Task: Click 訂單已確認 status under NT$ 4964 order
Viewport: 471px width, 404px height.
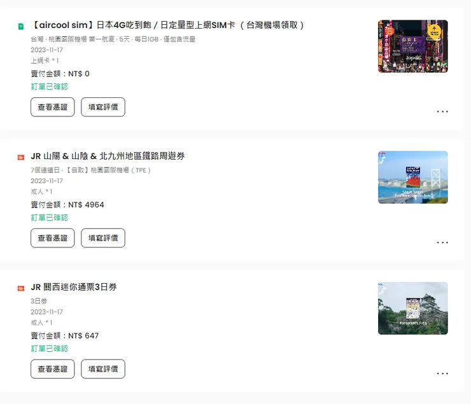Action: pyautogui.click(x=49, y=218)
